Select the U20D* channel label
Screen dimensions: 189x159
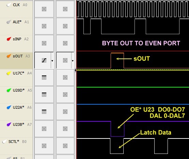coord(19,90)
